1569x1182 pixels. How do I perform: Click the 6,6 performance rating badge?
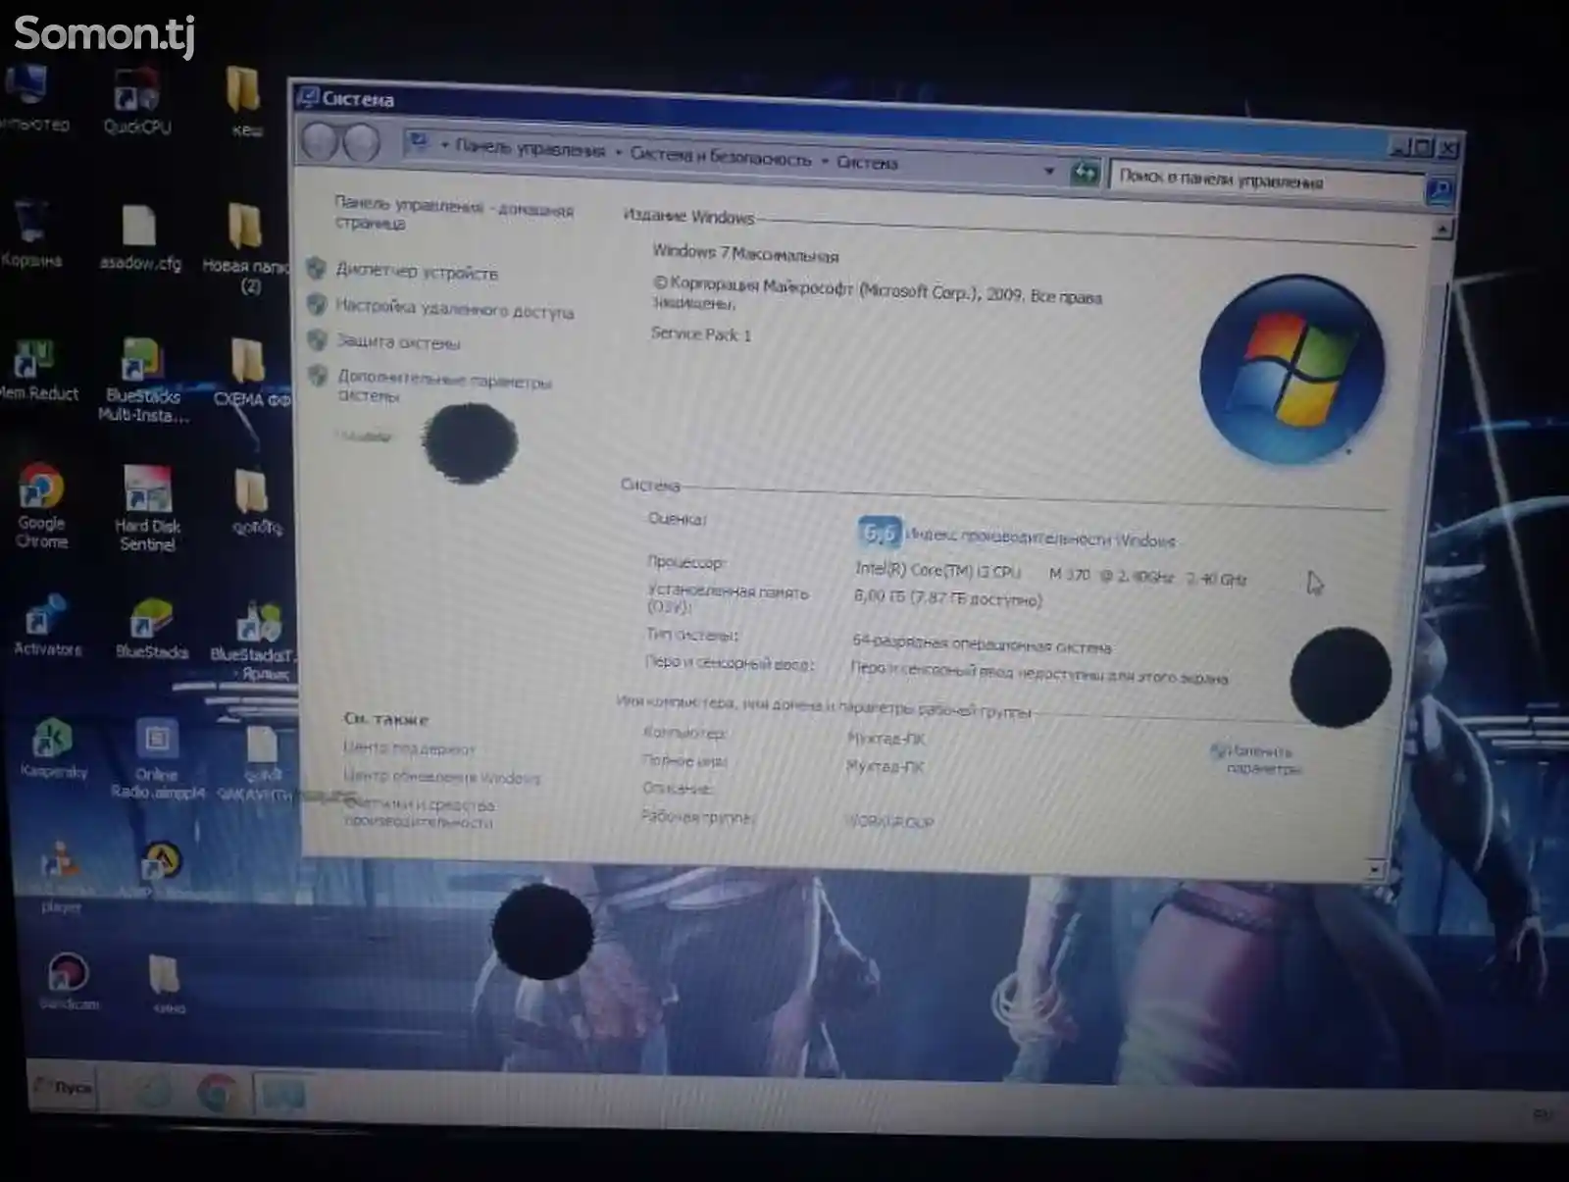pos(880,533)
